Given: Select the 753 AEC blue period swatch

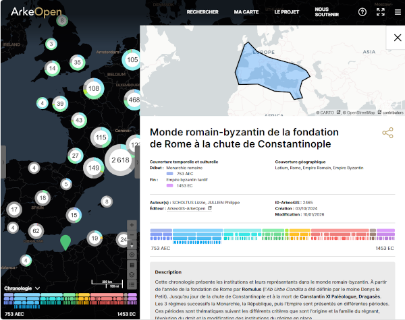Looking at the screenshot, I should (x=169, y=174).
